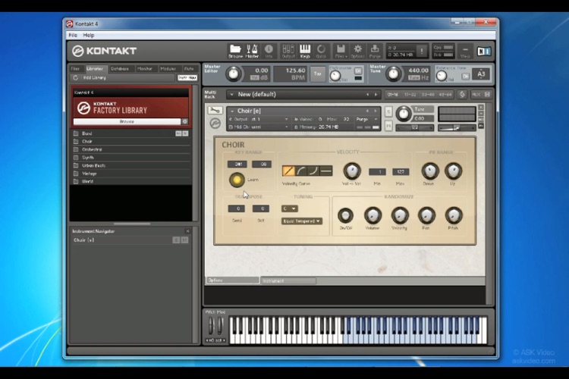Click the Choir pan slider
The width and height of the screenshot is (569, 379).
[x=414, y=127]
